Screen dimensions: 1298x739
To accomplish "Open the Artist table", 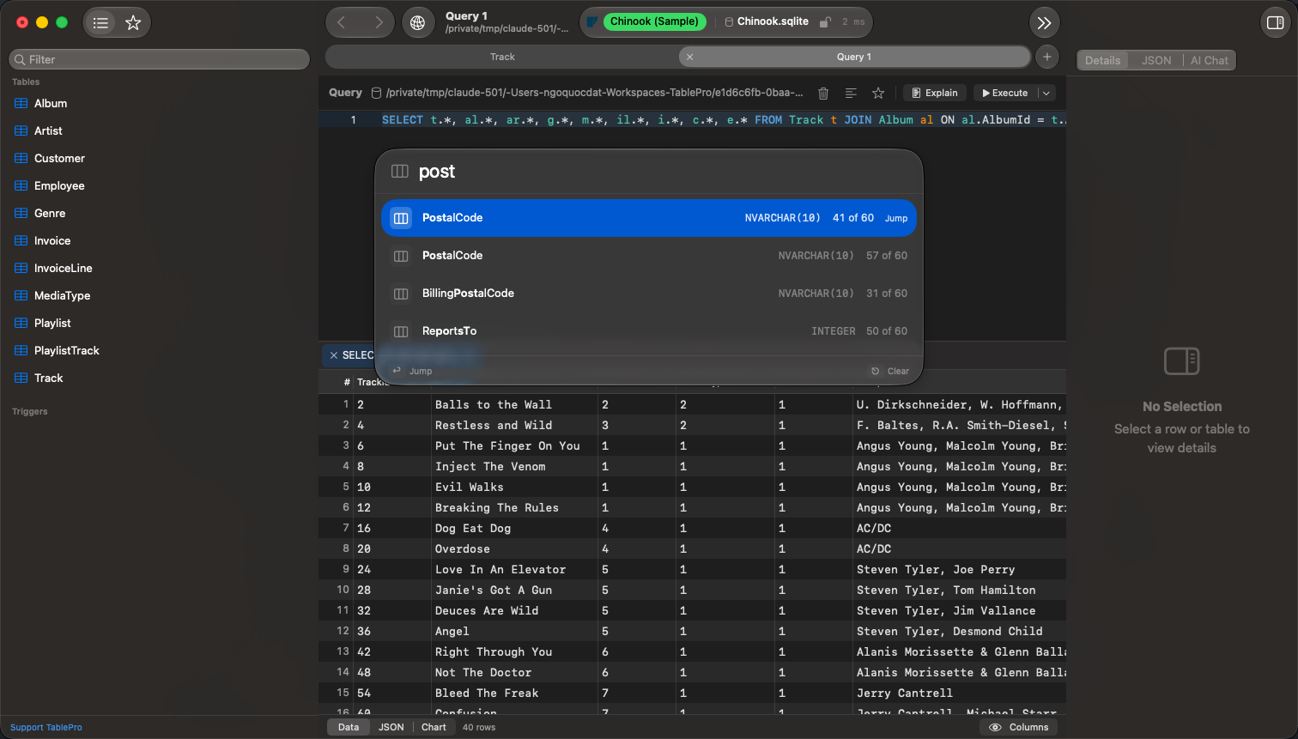I will [48, 130].
